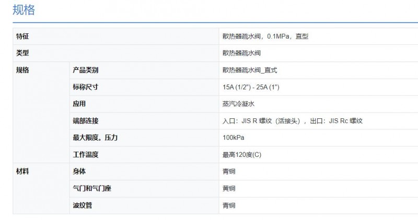Screen dimensions: 418x220
Task: Click the 100kPa pressure value
Action: coord(233,138)
